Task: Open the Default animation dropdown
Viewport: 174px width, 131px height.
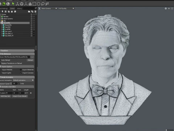Action: coord(23,80)
